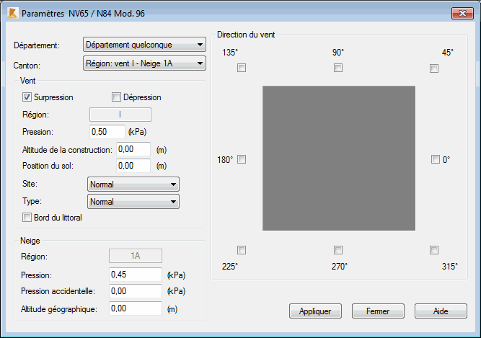
Task: Click the Pression accidentelle field
Action: [136, 291]
